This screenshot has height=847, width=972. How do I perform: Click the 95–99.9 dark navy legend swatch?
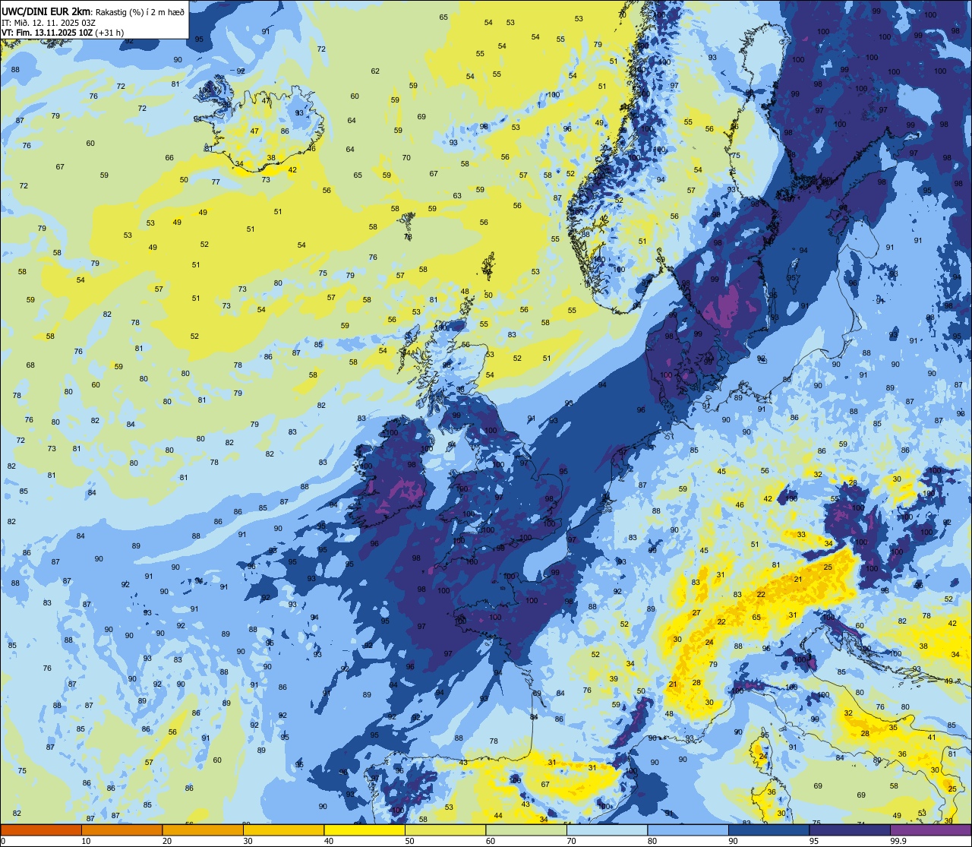point(850,830)
